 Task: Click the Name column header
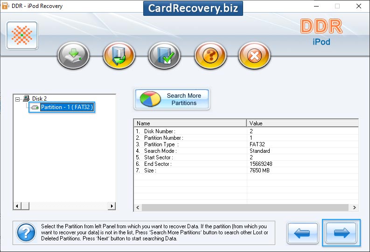click(x=190, y=123)
